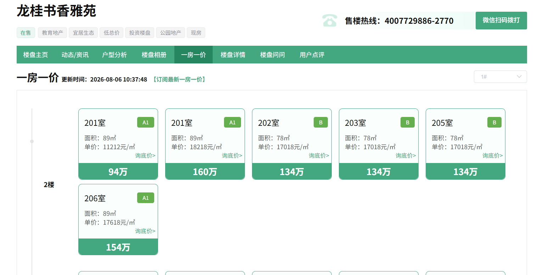
Task: Click the 203室 room title
Action: [356, 123]
